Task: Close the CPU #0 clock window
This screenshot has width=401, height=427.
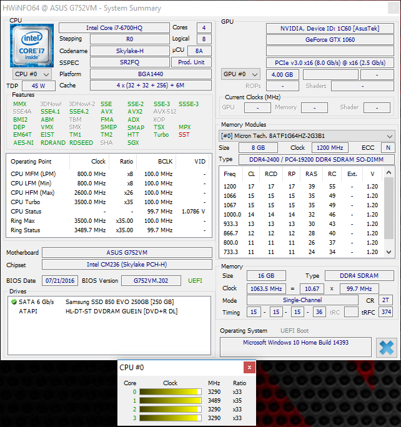Action: coord(249,368)
